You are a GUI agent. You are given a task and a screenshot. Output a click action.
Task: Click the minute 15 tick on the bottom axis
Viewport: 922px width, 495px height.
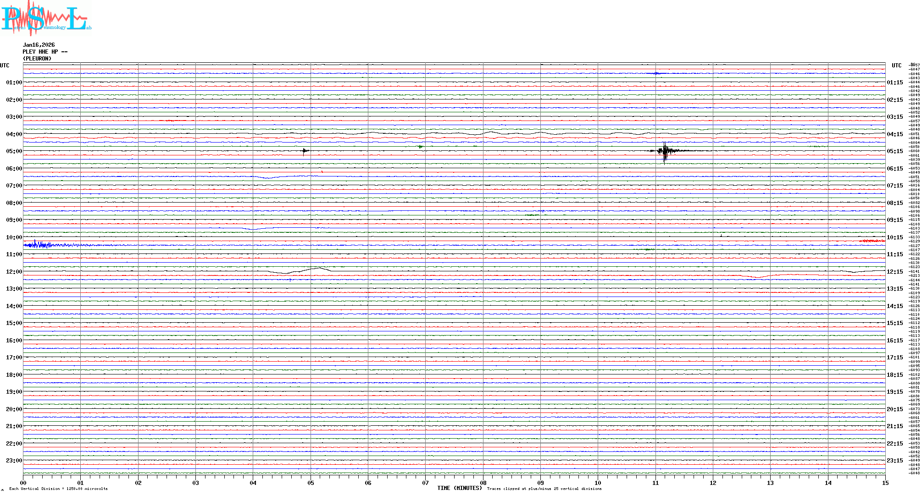click(x=885, y=483)
